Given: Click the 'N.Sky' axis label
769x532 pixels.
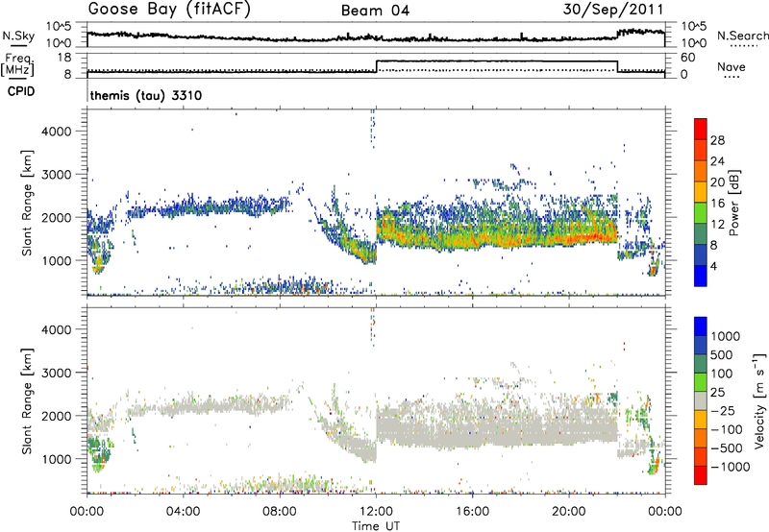Looking at the screenshot, I should click(x=18, y=36).
